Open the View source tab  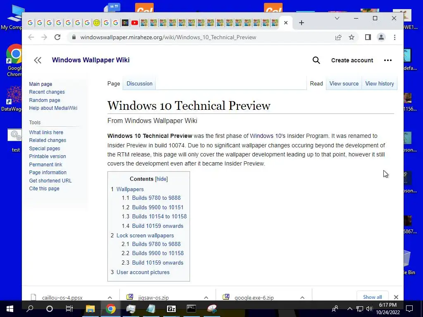point(344,83)
